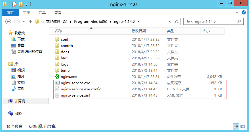This screenshot has height=132, width=249.
Task: Click the back navigation arrow
Action: [x=8, y=22]
